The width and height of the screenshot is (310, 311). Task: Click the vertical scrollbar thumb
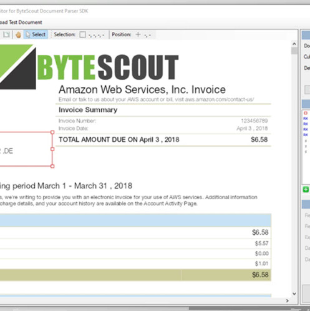click(x=294, y=51)
